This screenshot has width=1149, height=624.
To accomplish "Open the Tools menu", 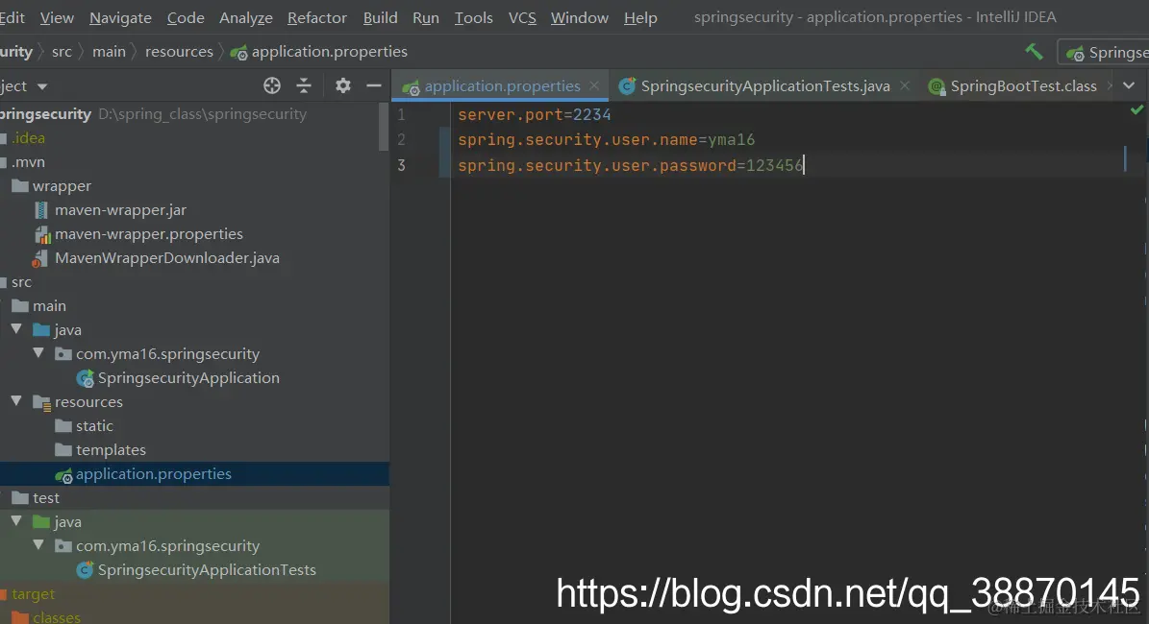I will (x=473, y=17).
